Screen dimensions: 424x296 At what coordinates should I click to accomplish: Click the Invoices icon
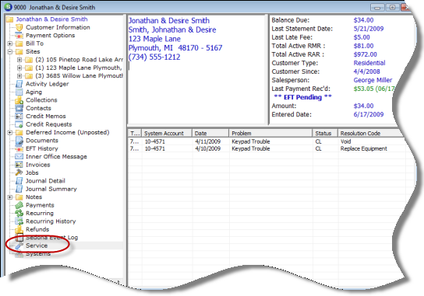pyautogui.click(x=19, y=165)
